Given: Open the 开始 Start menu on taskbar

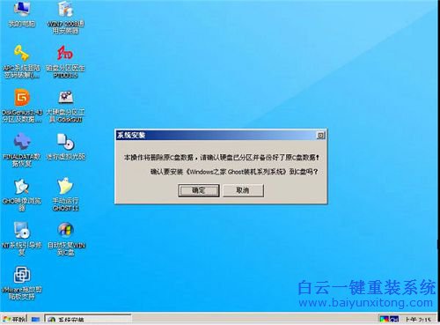Looking at the screenshot, I should [13, 319].
